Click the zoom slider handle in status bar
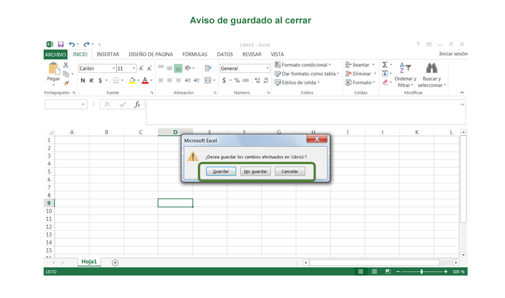The height and width of the screenshot is (298, 505). click(x=421, y=272)
